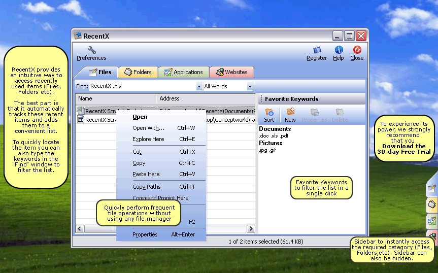Viewport: 438px width, 273px height.
Task: Choose Open in the context menu
Action: point(161,117)
